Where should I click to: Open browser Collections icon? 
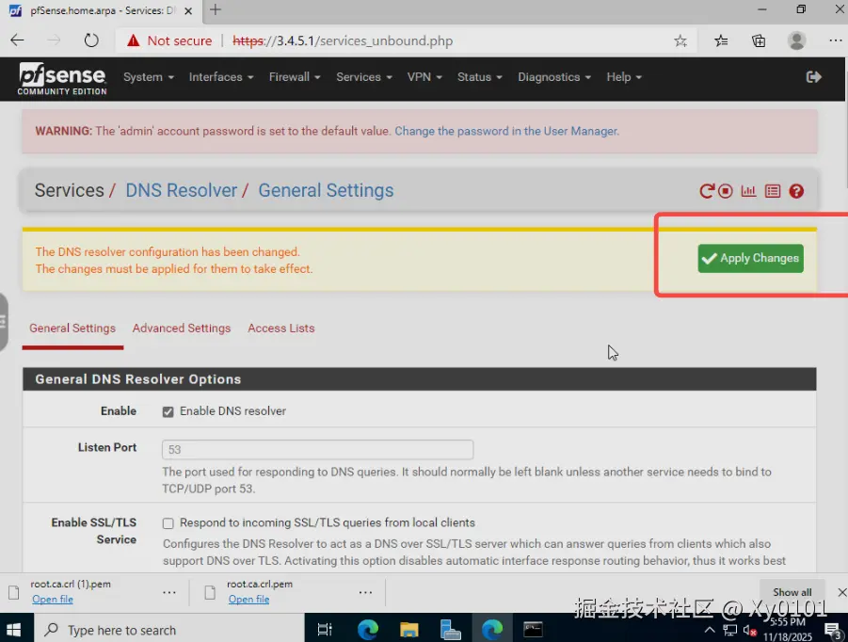coord(759,41)
